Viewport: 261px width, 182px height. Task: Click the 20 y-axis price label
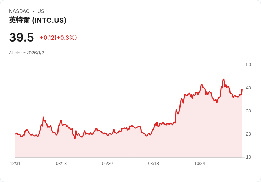click(248, 134)
